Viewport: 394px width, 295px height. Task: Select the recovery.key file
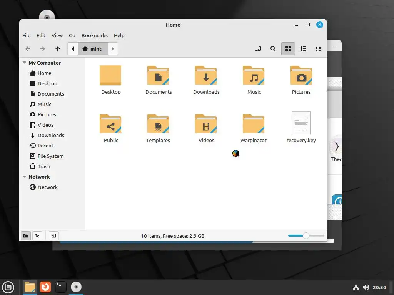[301, 123]
